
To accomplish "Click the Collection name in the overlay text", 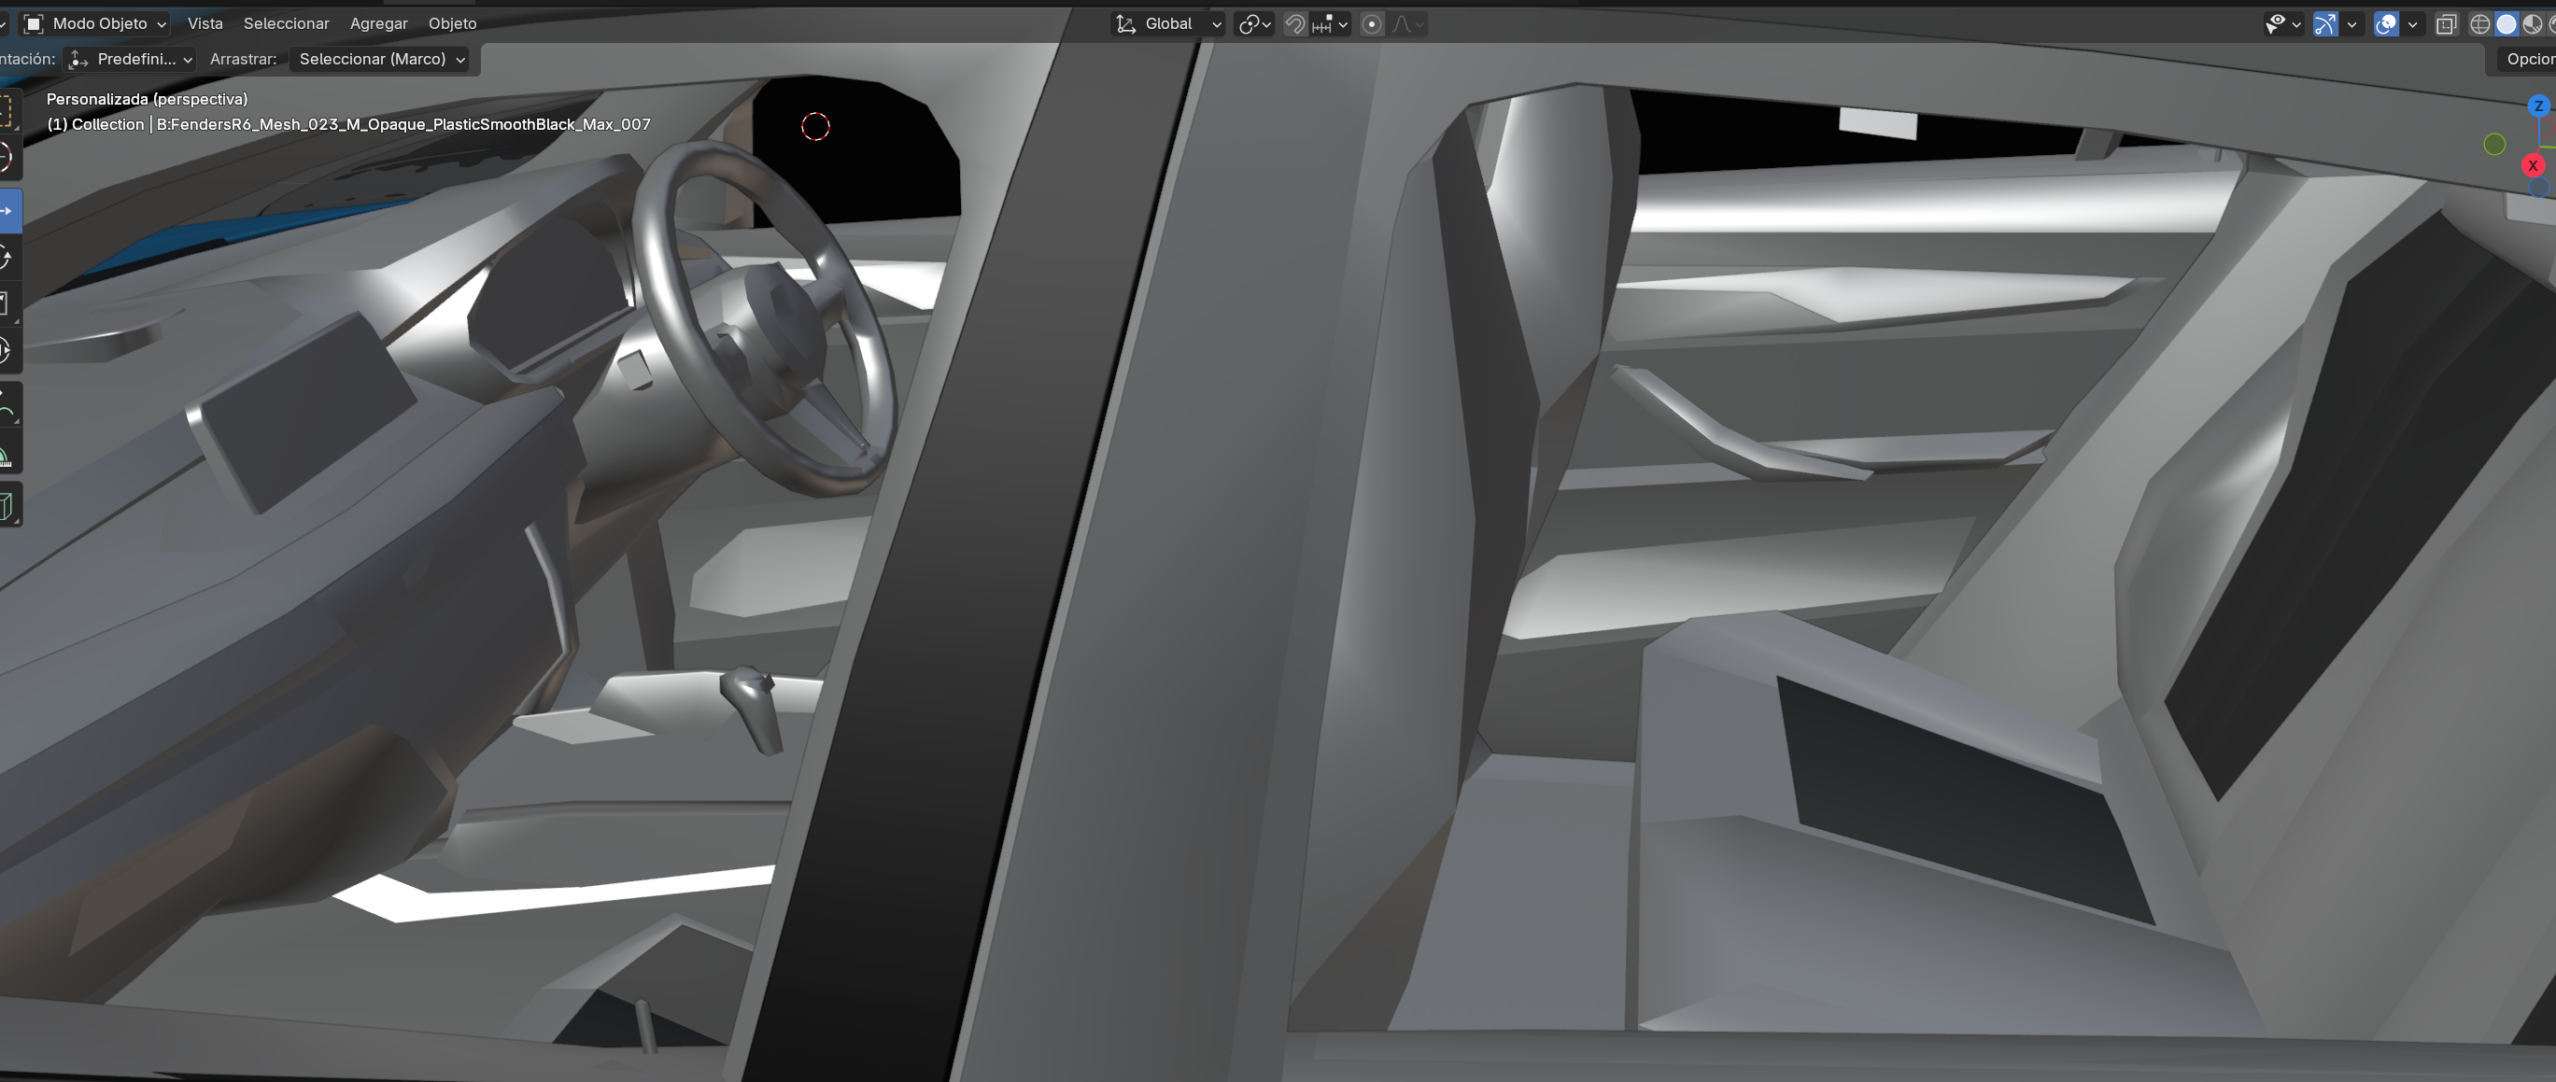I will tap(107, 124).
